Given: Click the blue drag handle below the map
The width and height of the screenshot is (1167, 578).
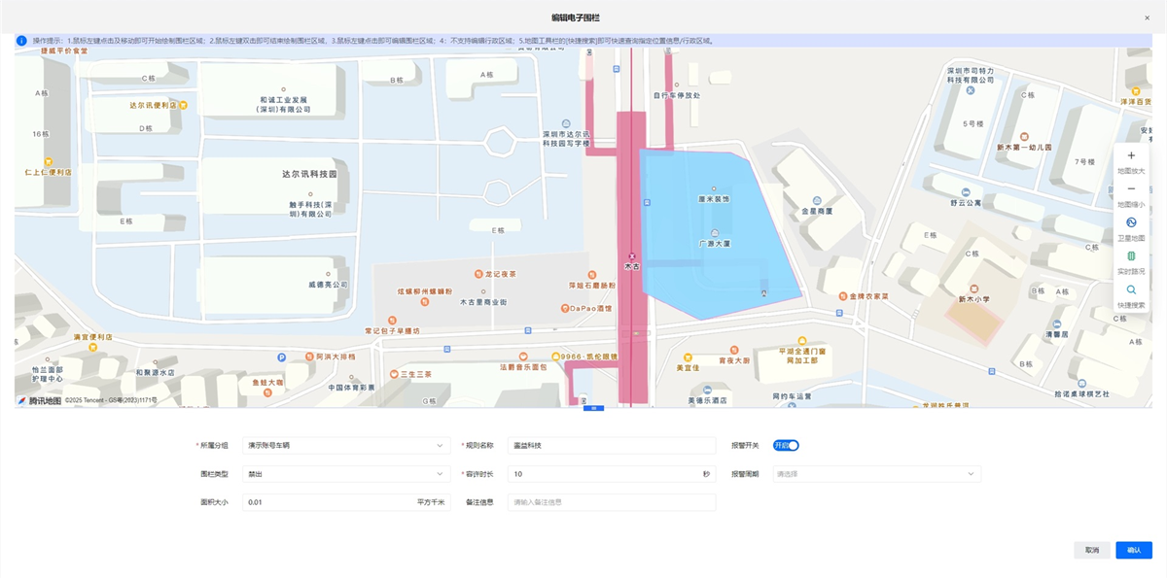Looking at the screenshot, I should click(593, 408).
